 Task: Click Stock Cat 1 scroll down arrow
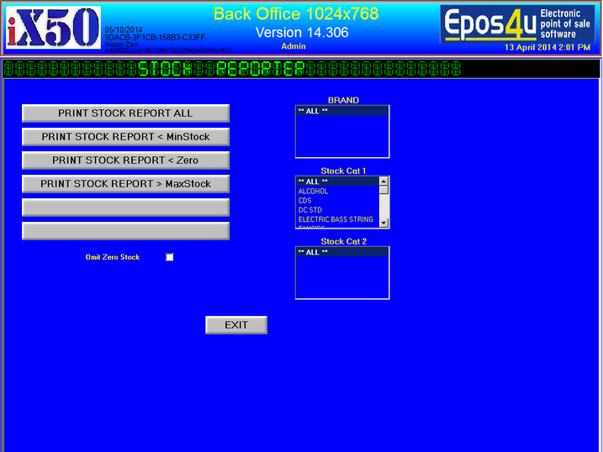383,223
